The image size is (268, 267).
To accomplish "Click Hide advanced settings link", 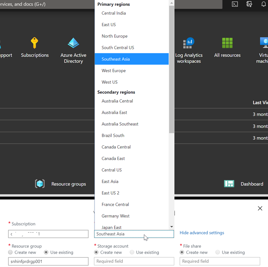I will tap(202, 233).
